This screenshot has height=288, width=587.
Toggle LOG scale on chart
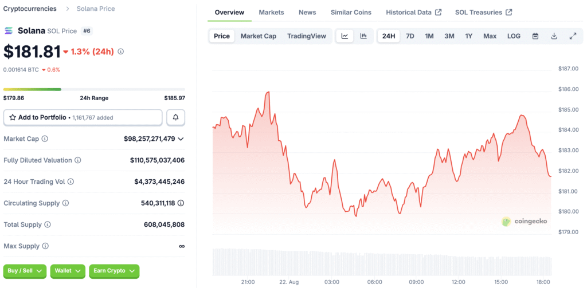click(514, 36)
